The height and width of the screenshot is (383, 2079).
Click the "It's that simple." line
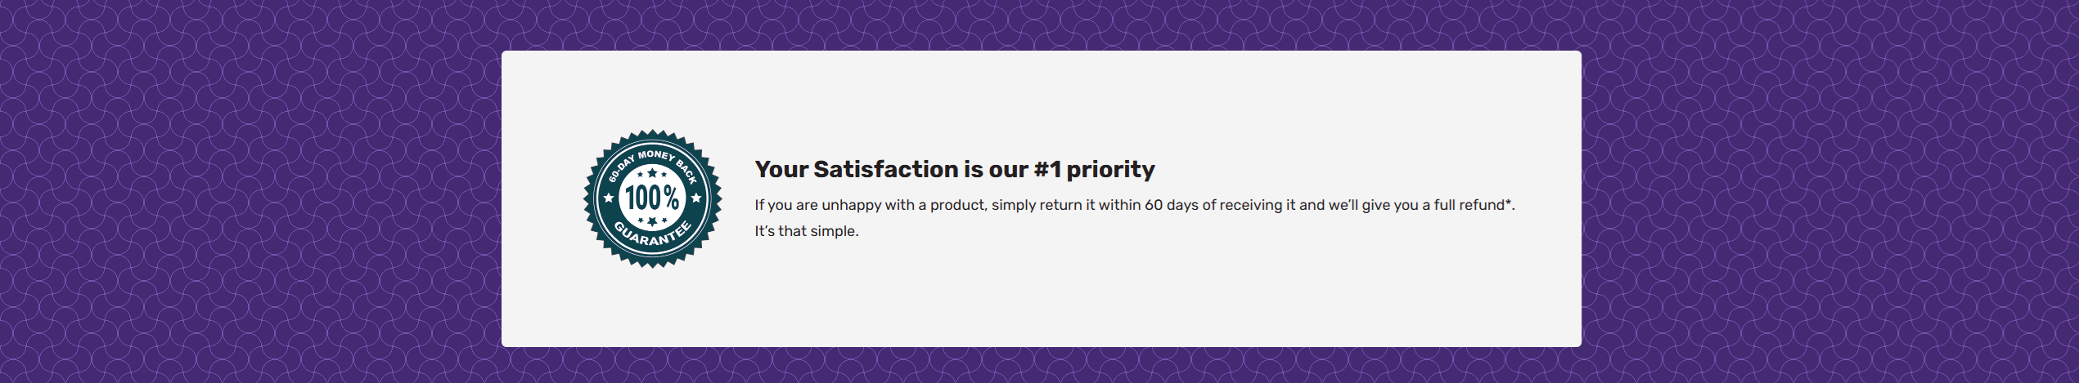click(806, 231)
